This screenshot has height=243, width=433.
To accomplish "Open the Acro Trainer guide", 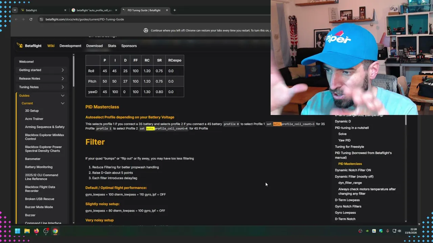I will (34, 119).
